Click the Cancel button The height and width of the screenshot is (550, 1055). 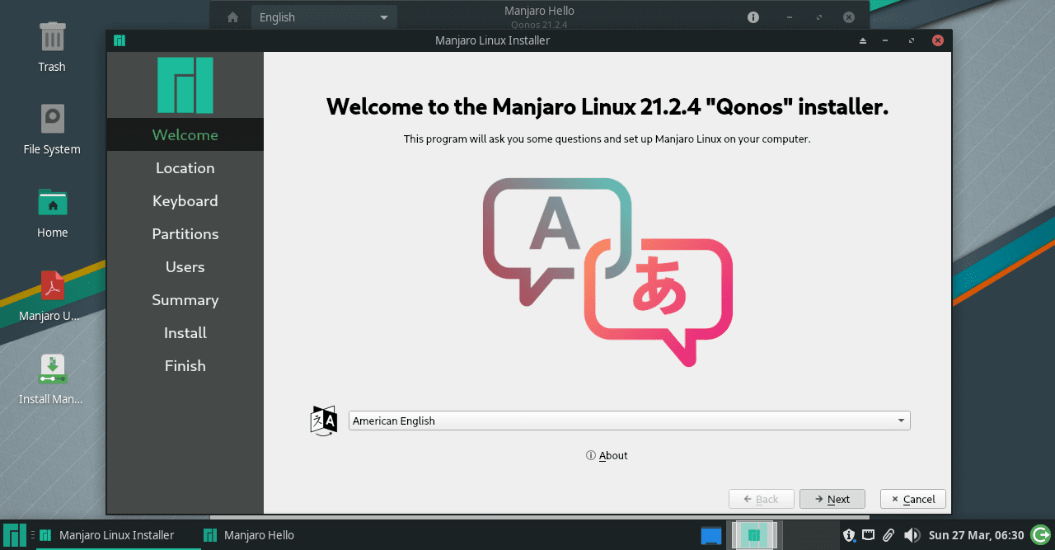913,499
